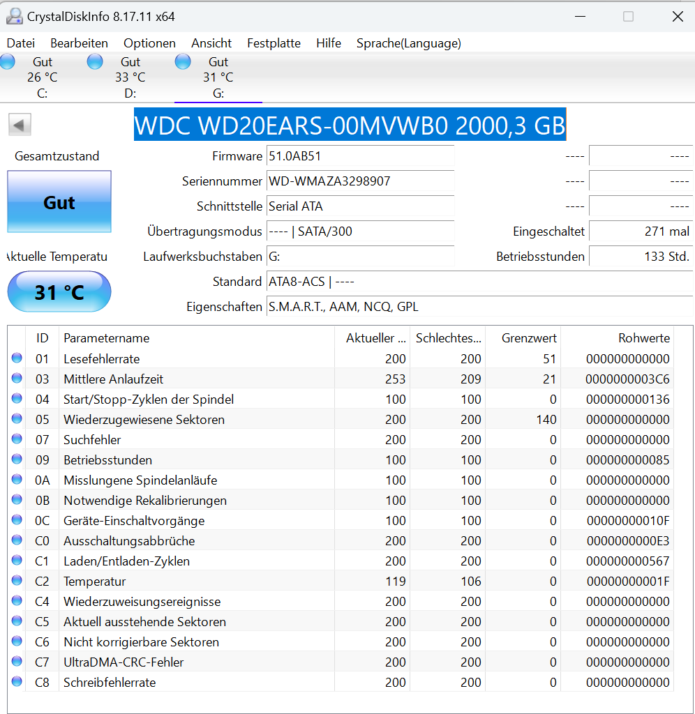Select raw value 0000000000E3

point(629,541)
